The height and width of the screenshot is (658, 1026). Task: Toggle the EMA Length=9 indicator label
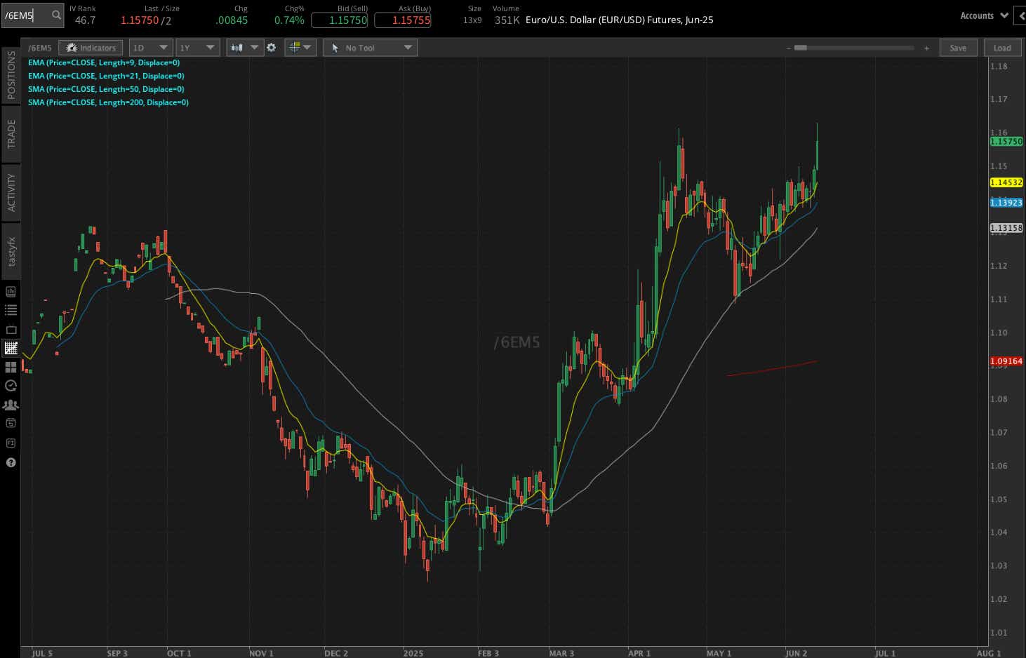[x=104, y=62]
